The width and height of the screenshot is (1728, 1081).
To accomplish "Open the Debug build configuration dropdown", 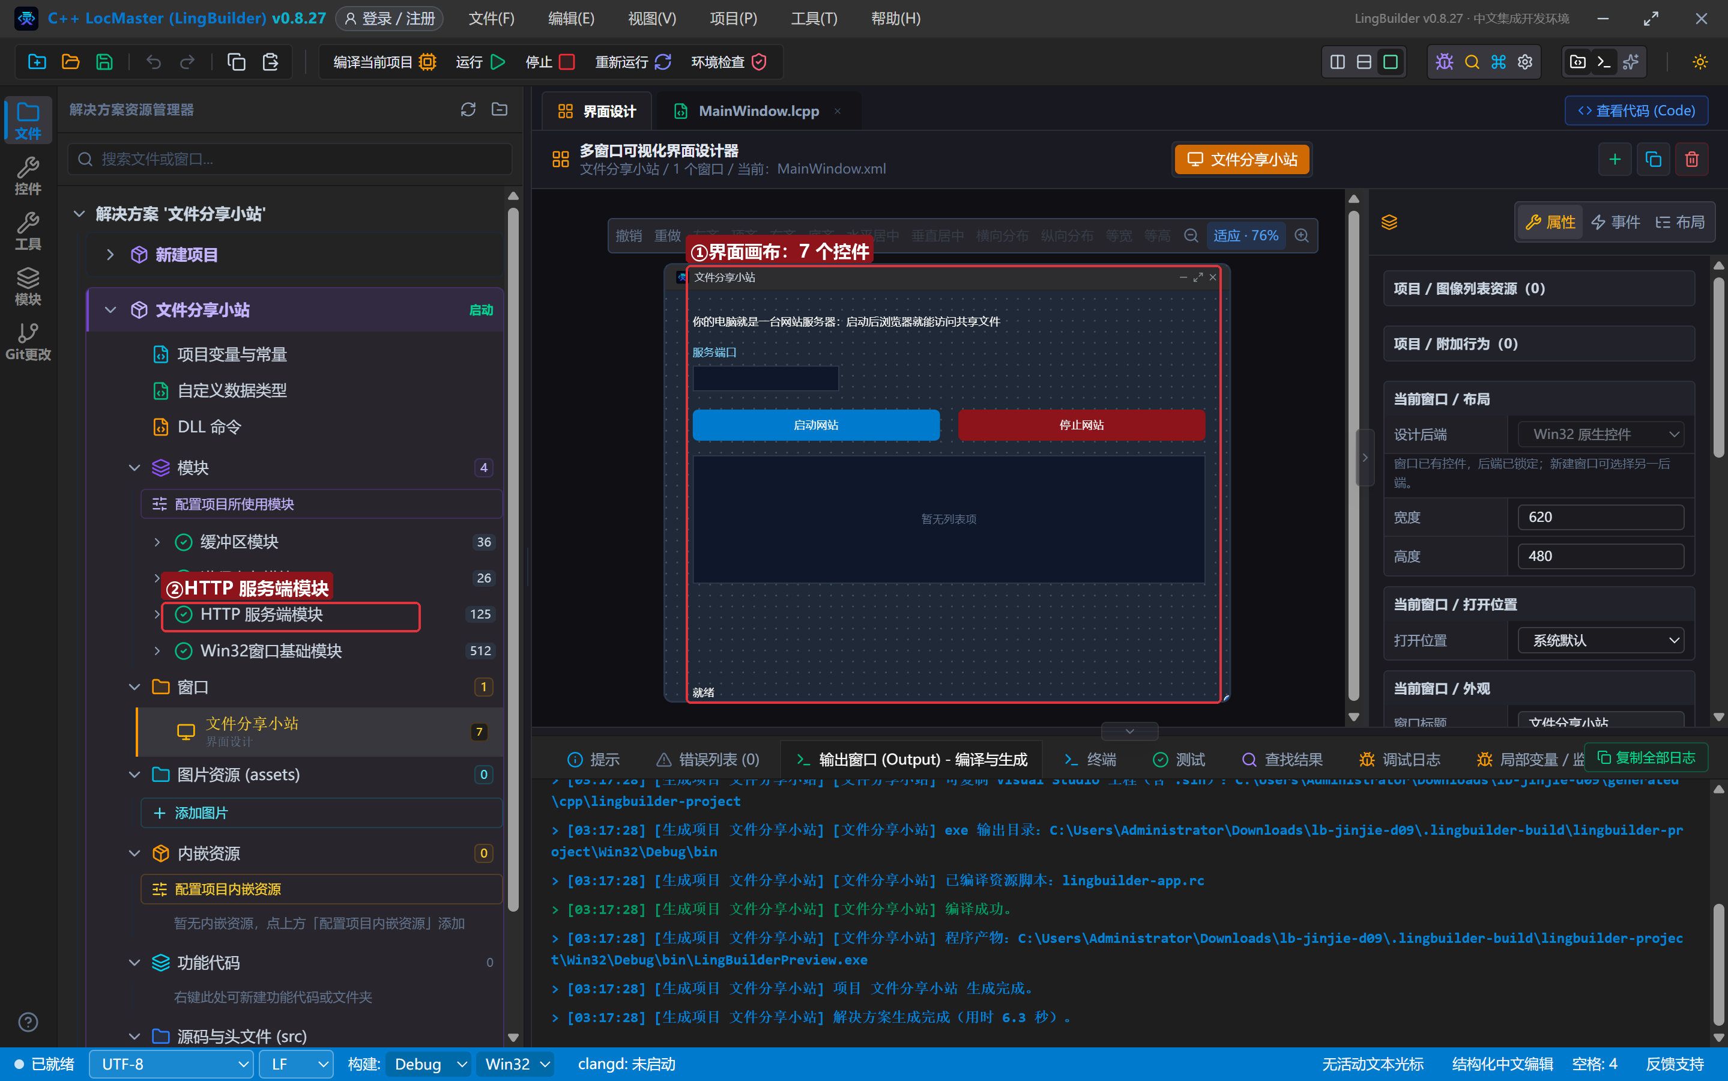I will click(429, 1064).
